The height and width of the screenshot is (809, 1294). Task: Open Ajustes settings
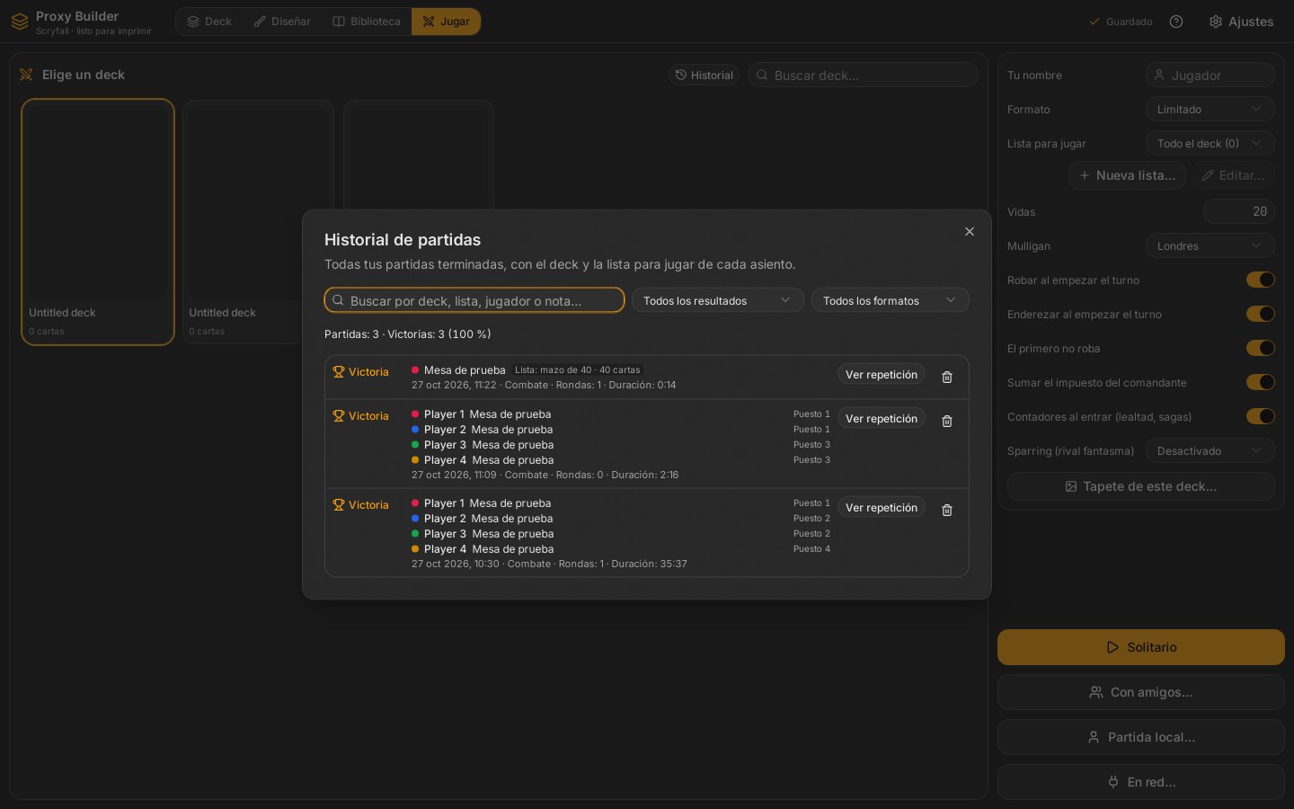click(x=1241, y=22)
